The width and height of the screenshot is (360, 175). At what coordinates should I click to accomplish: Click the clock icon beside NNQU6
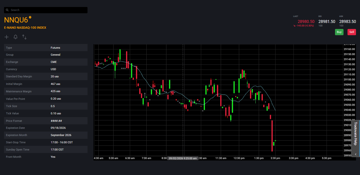click(x=30, y=17)
